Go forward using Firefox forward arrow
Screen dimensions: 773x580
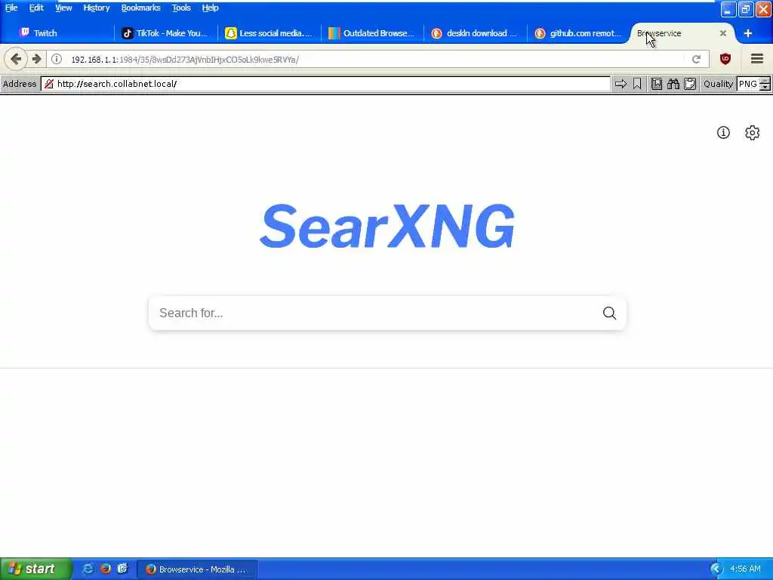coord(36,59)
